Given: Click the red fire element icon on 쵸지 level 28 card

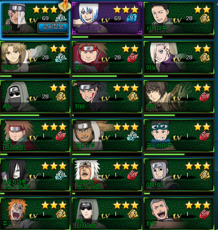Looking at the screenshot, I should coord(132,58).
